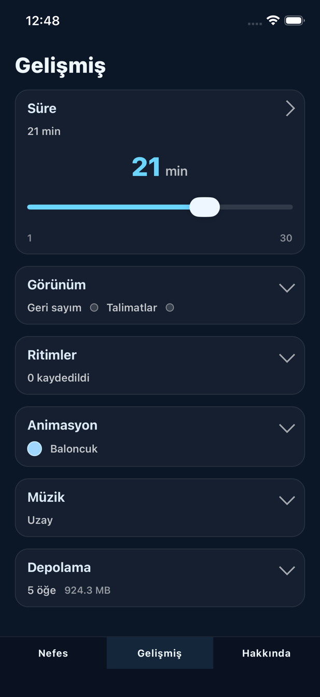Click the Uzay music label

40,520
